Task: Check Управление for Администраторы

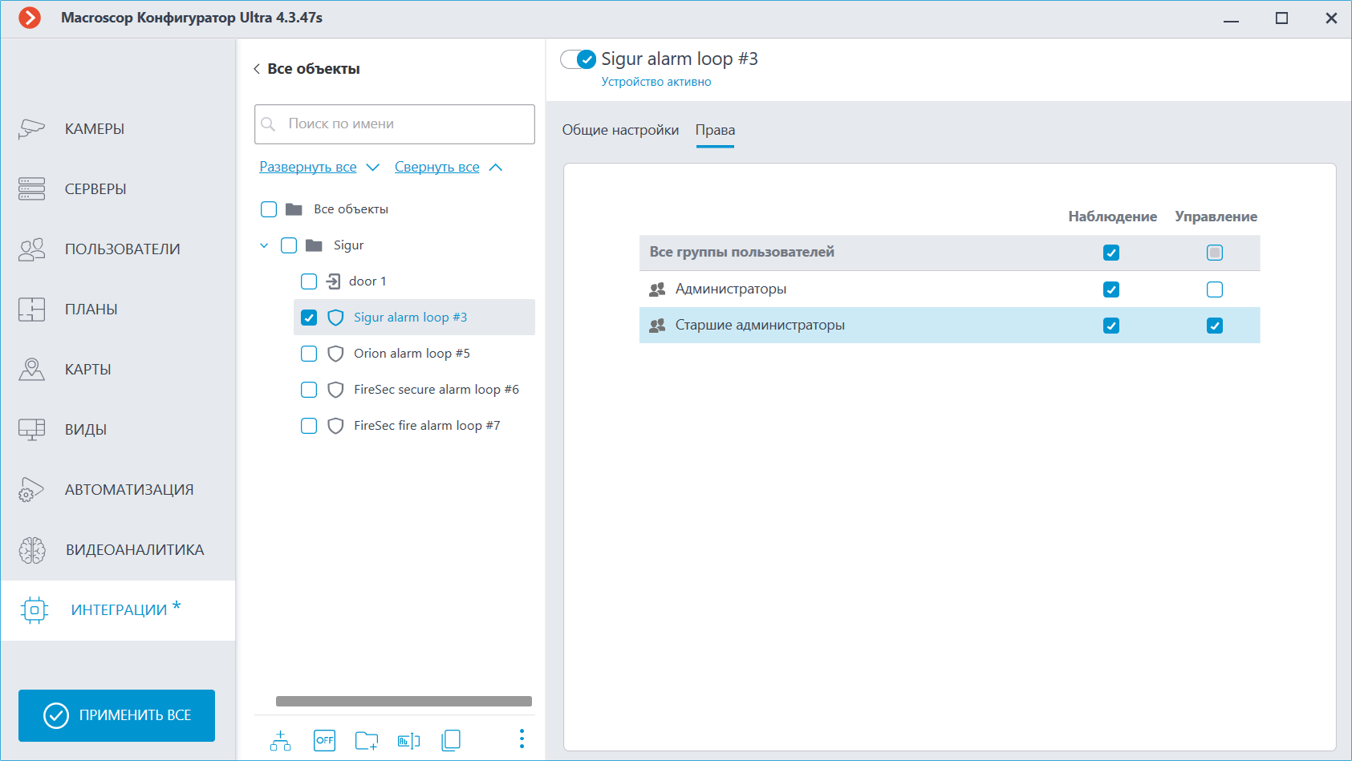Action: (x=1215, y=289)
